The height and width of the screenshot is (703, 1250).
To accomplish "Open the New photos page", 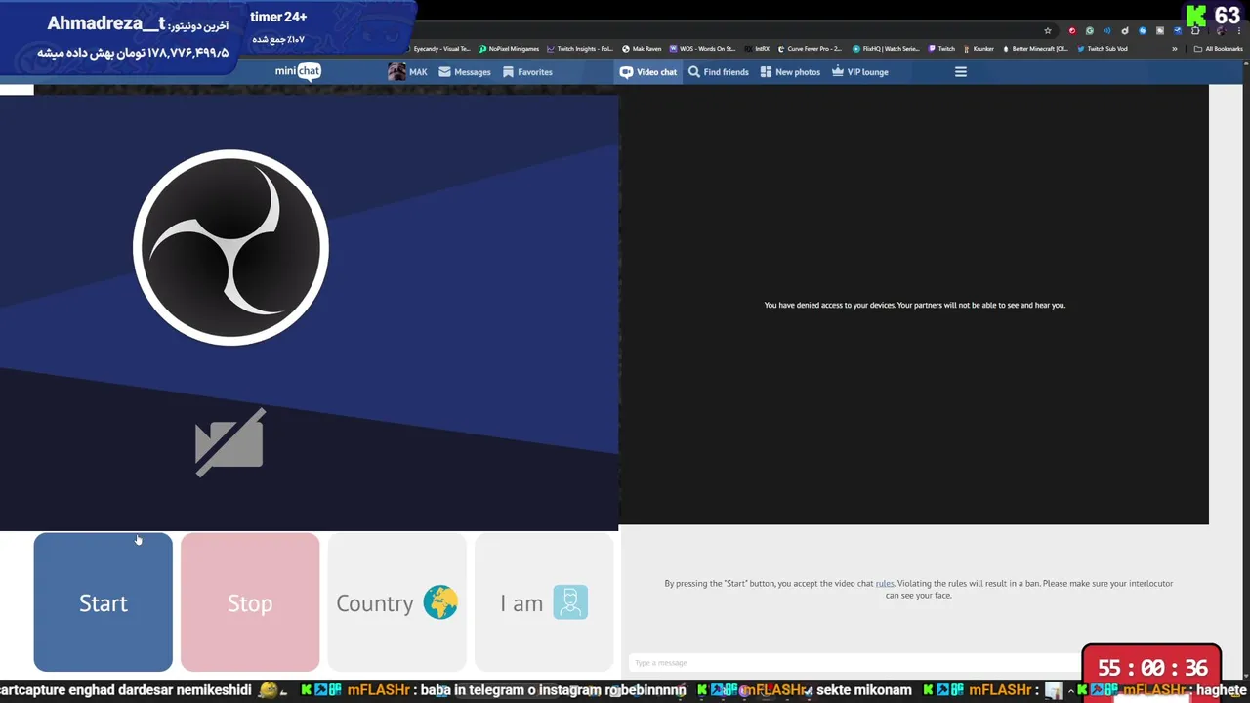I will (790, 72).
